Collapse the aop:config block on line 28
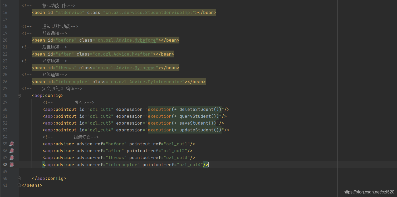Image resolution: width=397 pixels, height=197 pixels. (x=19, y=96)
